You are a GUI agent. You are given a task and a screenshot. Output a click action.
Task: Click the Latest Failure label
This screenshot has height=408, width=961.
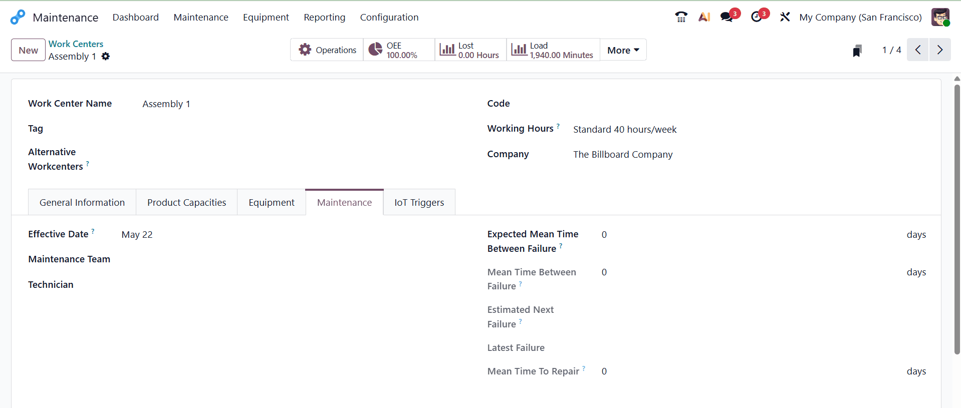tap(516, 348)
